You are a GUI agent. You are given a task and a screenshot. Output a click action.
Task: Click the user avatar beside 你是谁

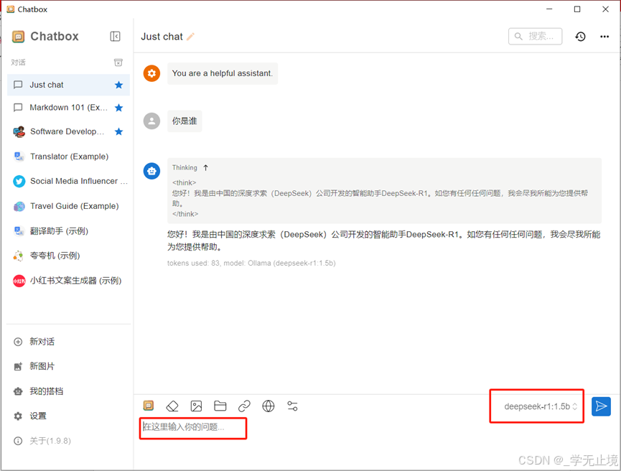[x=151, y=121]
